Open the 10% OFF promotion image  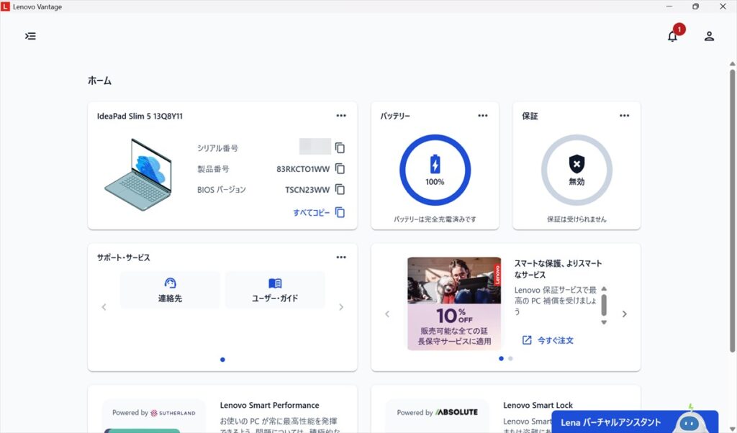point(454,304)
